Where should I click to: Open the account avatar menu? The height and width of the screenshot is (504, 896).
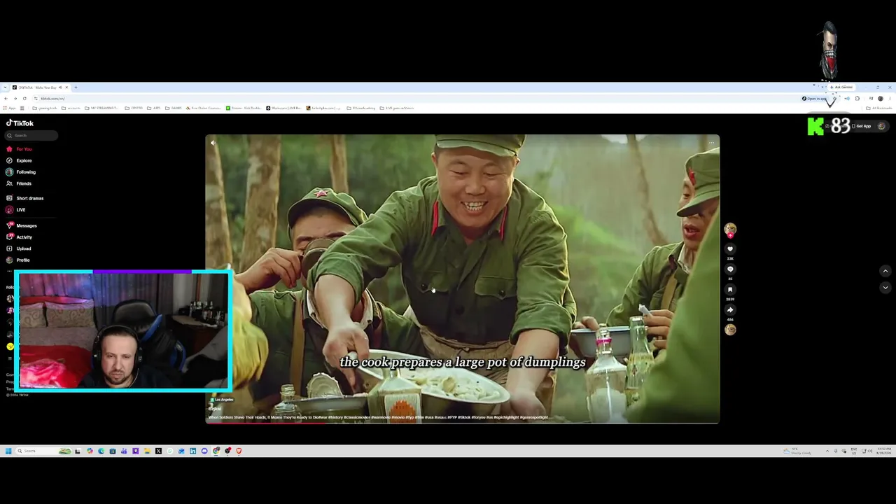coord(881,126)
